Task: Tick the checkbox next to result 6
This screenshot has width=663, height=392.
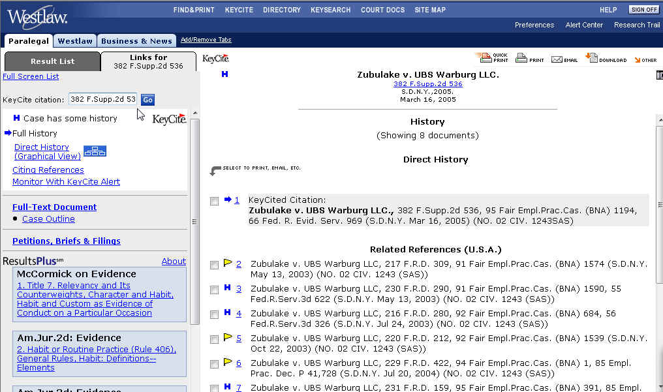Action: point(214,364)
